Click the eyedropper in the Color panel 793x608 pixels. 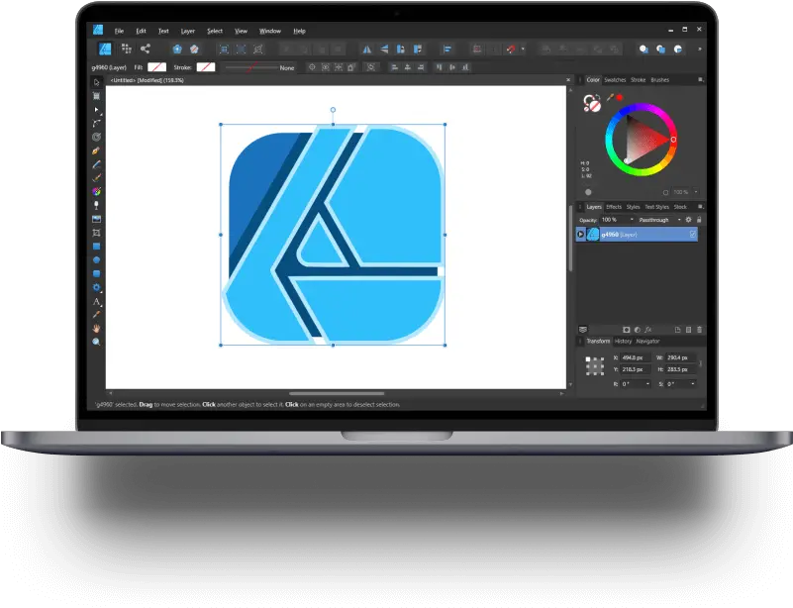point(611,97)
